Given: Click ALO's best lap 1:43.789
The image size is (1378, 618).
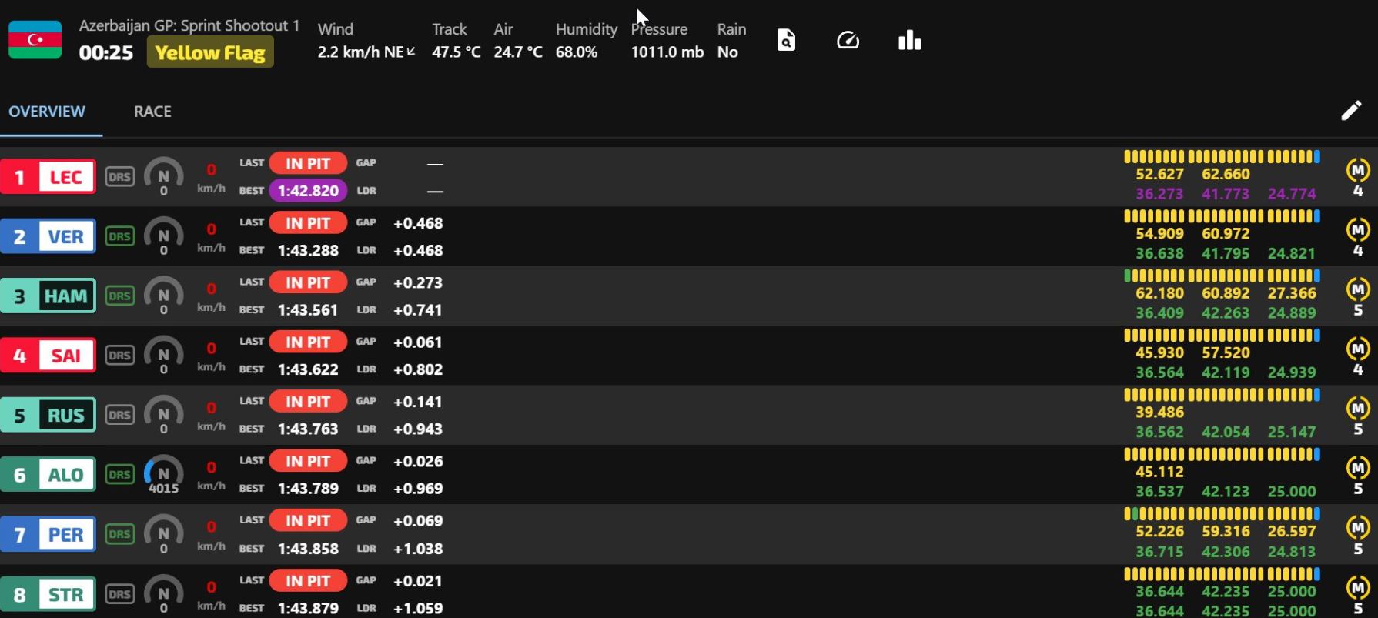Looking at the screenshot, I should [308, 489].
